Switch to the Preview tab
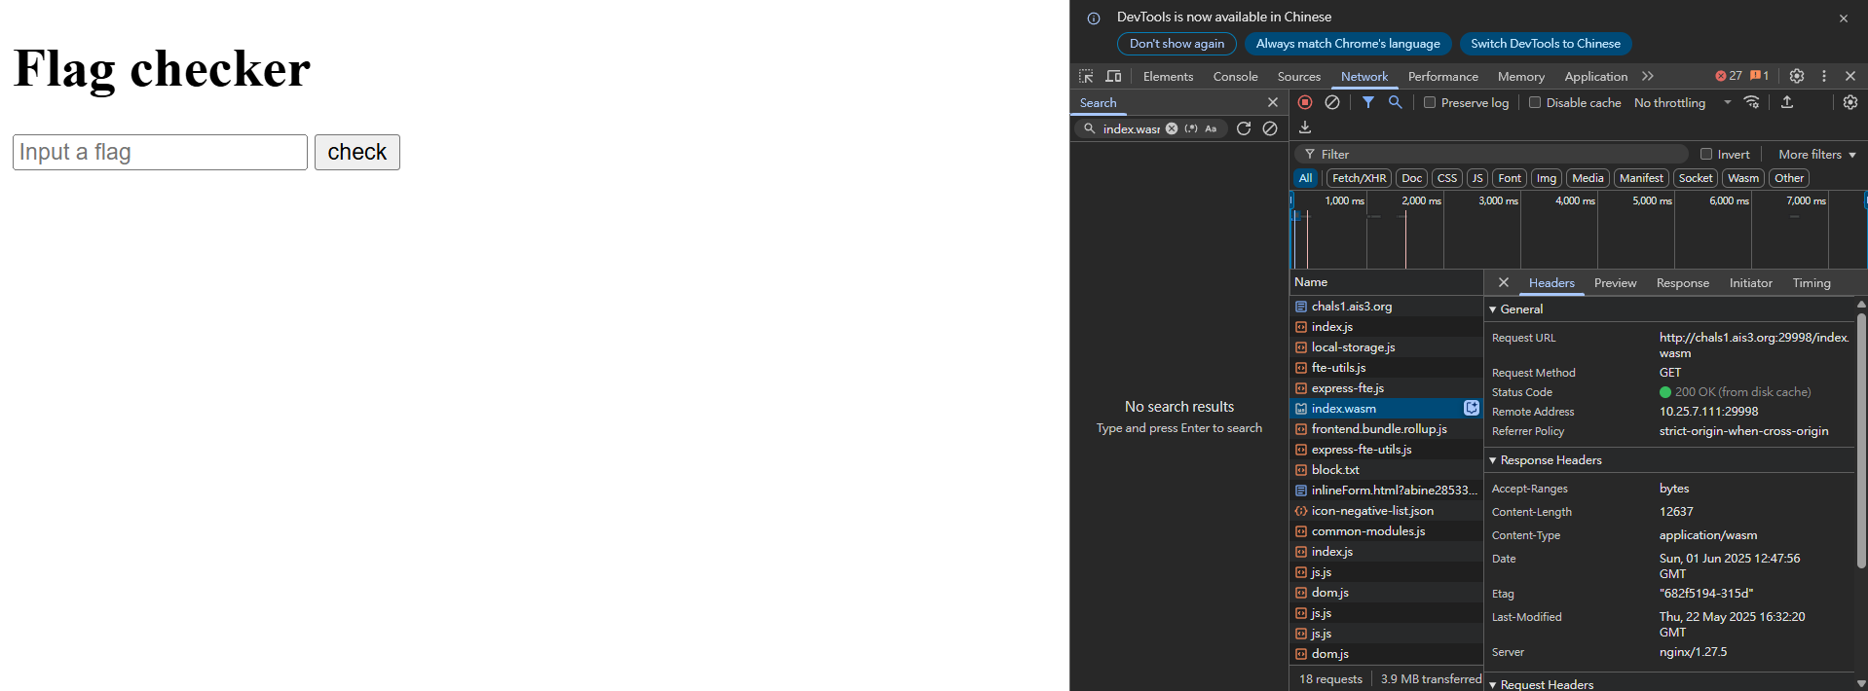 coord(1615,282)
